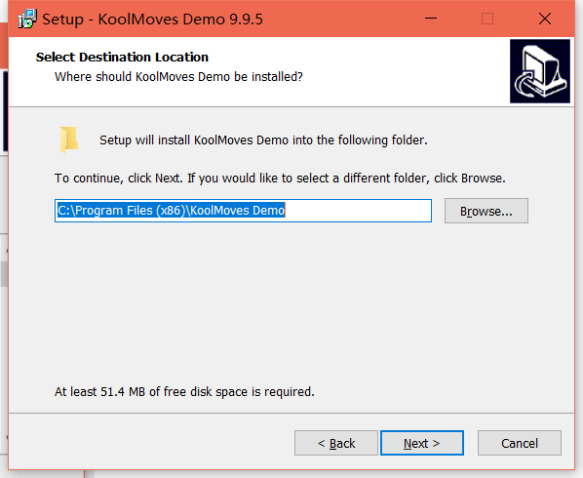Click the 'Setup - KoolMoves Demo 9.9.5' title
Viewport: 583px width, 478px height.
[152, 19]
